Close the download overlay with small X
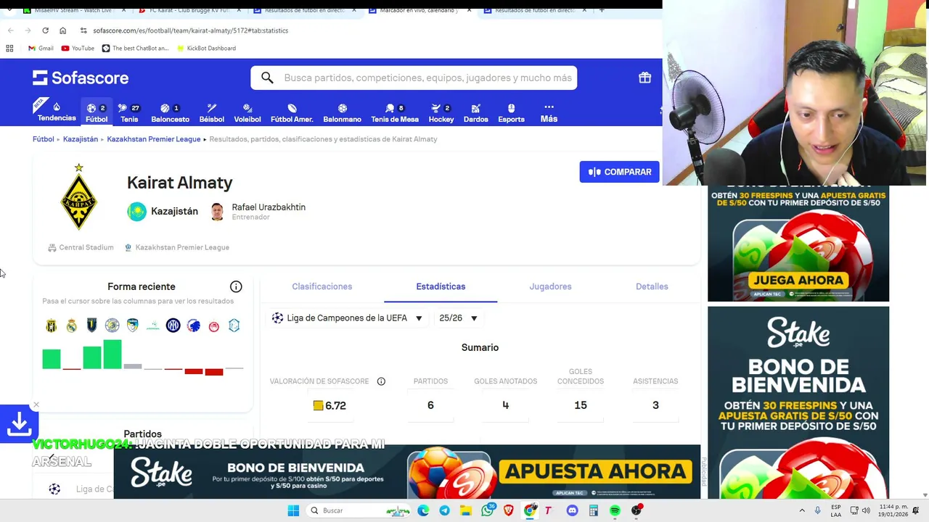Viewport: 929px width, 522px height. 36,405
